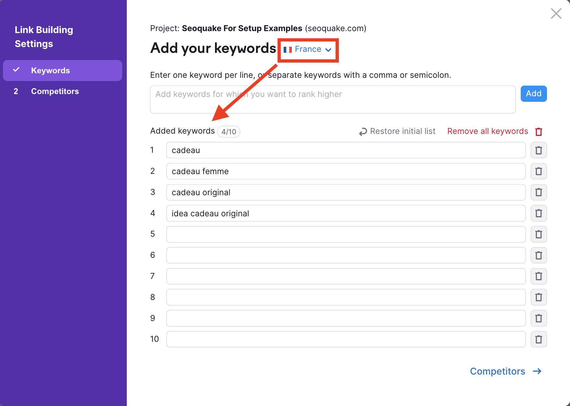Click the Restore initial list link
This screenshot has height=406, width=570.
pyautogui.click(x=402, y=131)
